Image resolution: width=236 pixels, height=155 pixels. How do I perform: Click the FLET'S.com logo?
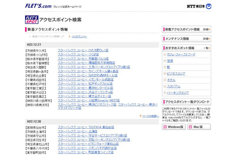point(38,6)
